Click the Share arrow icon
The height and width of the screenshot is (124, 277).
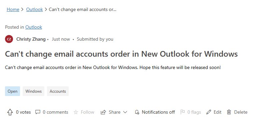[x=103, y=112]
